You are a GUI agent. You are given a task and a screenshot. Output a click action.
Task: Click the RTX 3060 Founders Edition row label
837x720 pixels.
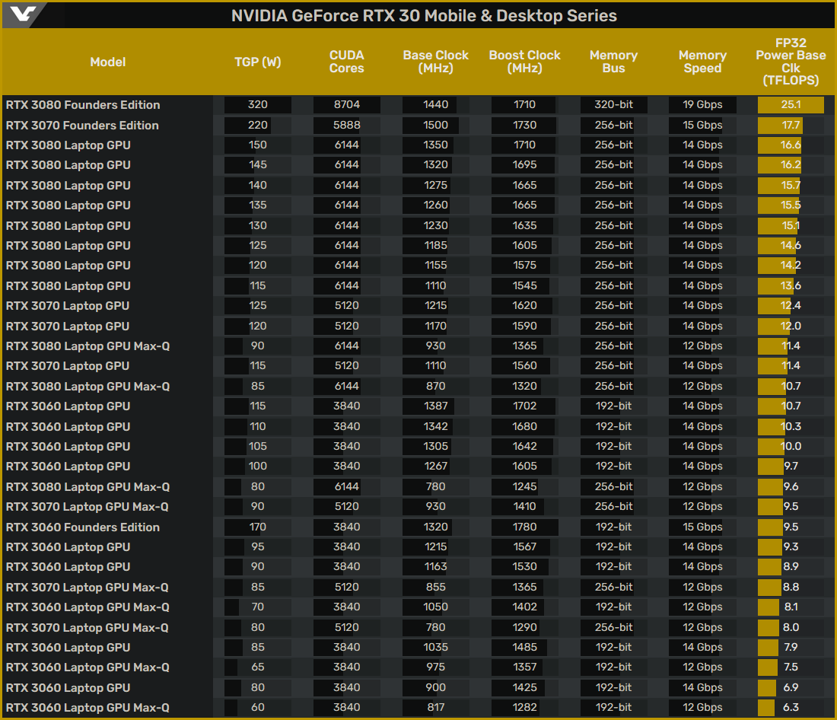(82, 527)
